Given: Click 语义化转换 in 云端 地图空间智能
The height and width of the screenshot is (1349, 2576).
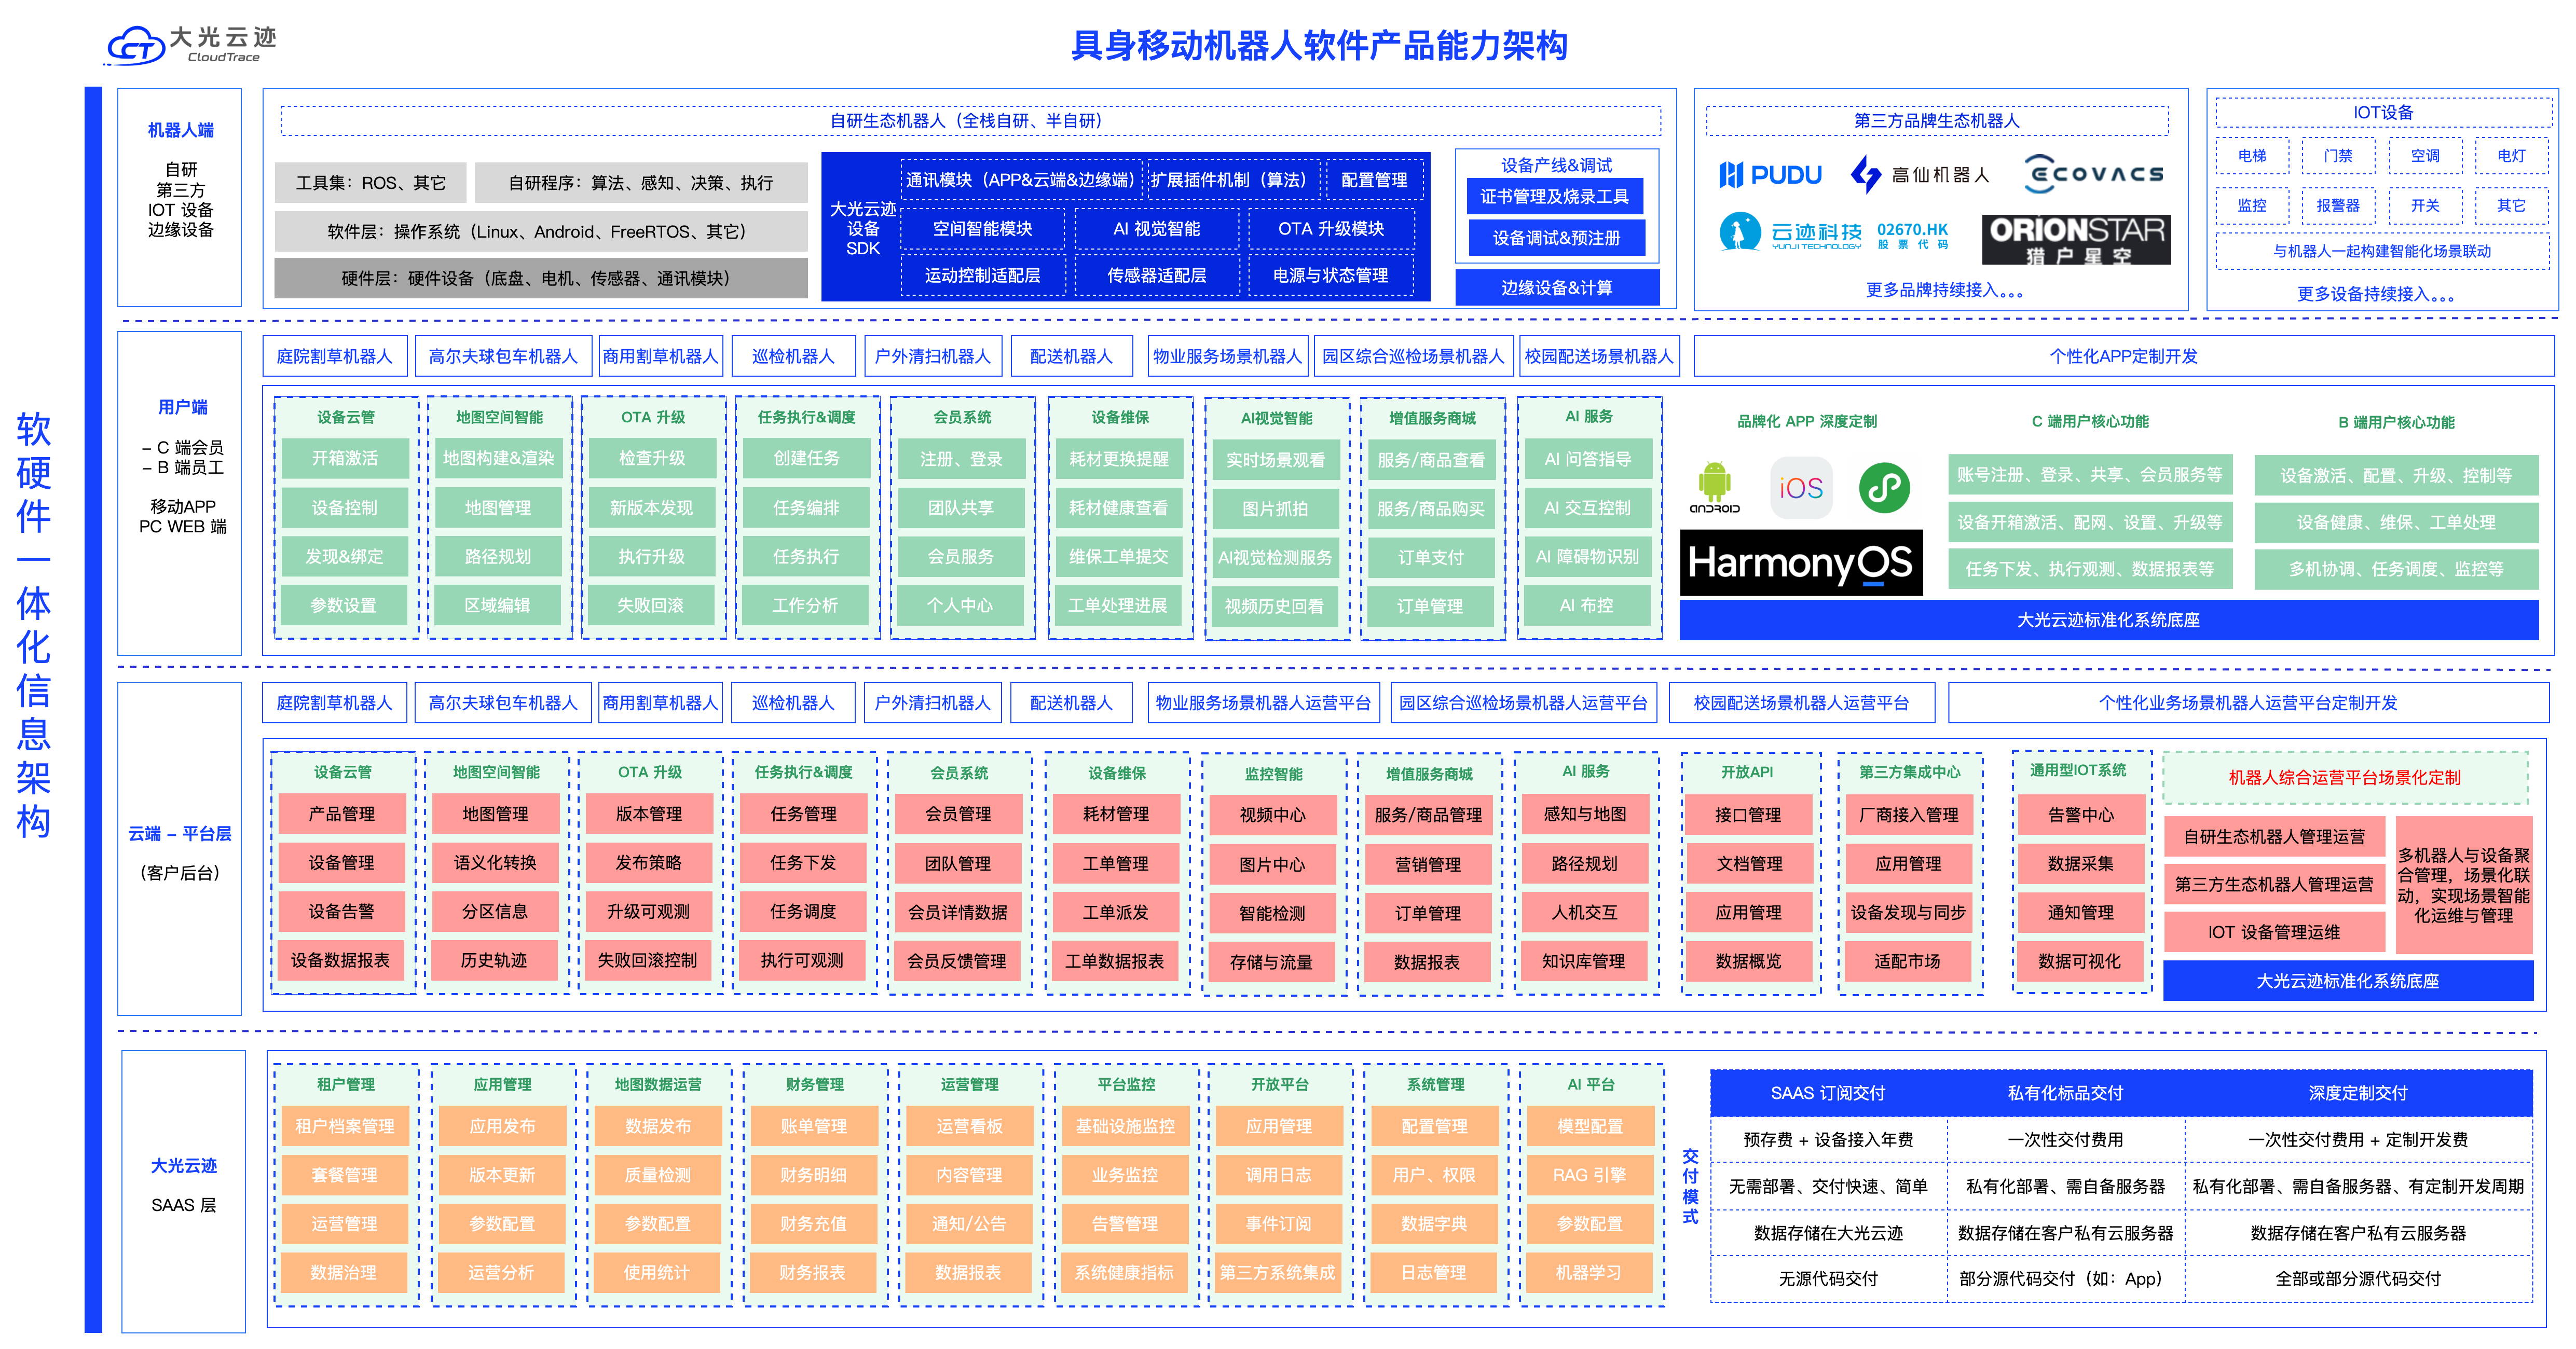Looking at the screenshot, I should 495,863.
